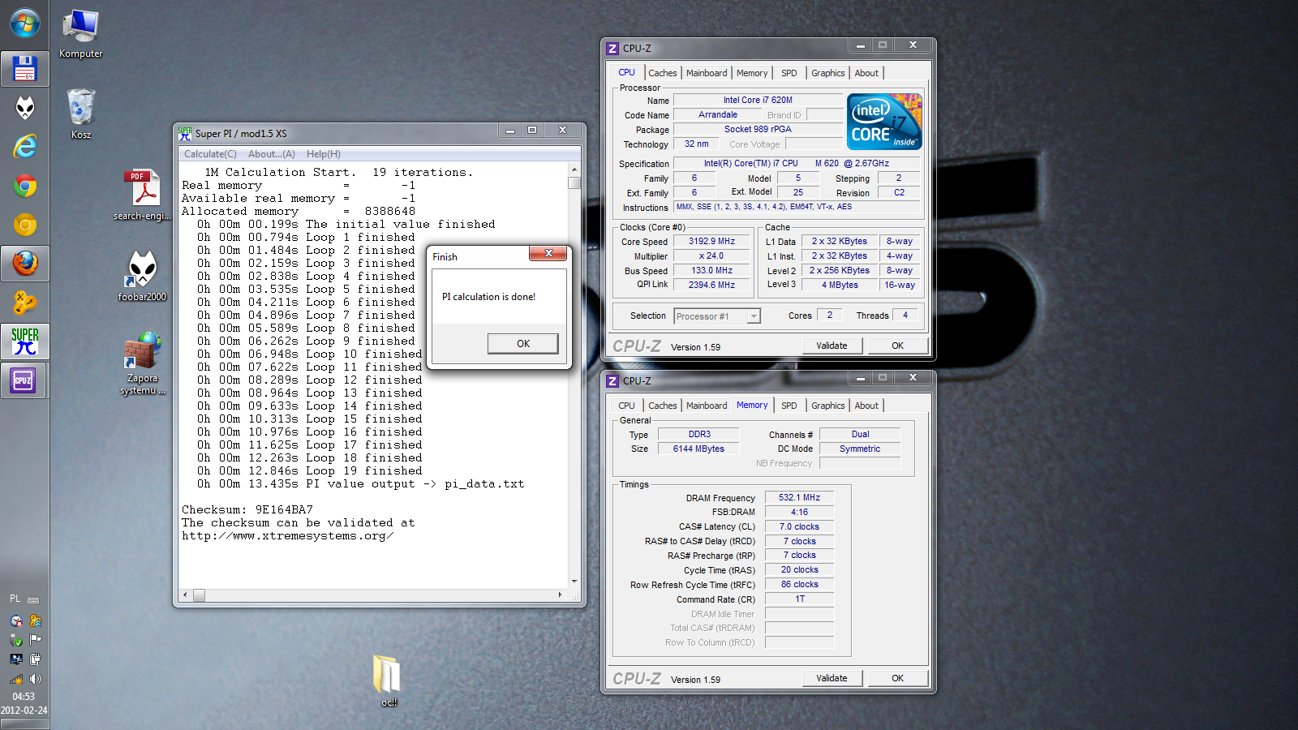1298x730 pixels.
Task: Click the clock tray icon with red stop
Action: [x=16, y=620]
